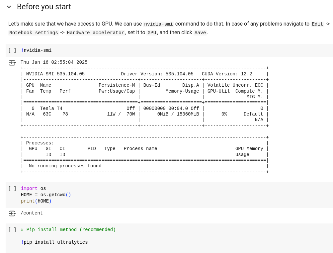The width and height of the screenshot is (333, 253).
Task: Open output options icon for nvidia-smi output
Action: pyautogui.click(x=12, y=63)
